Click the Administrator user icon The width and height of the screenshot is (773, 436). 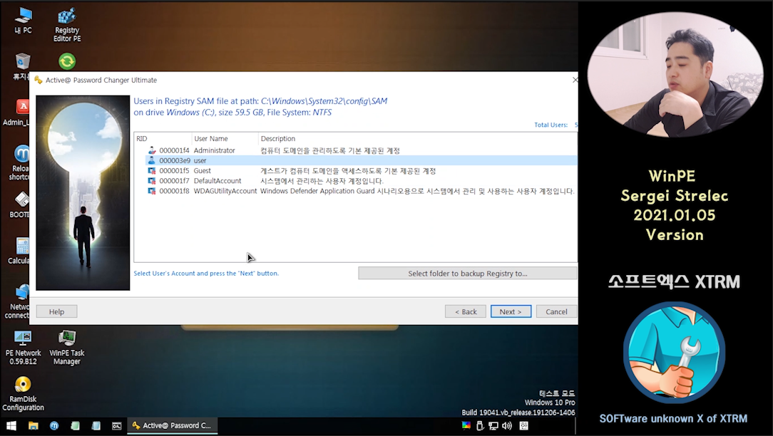(x=152, y=150)
